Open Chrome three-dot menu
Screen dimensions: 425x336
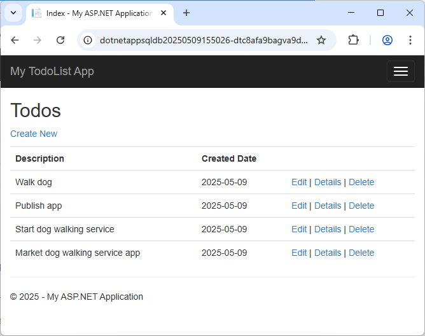pos(410,40)
